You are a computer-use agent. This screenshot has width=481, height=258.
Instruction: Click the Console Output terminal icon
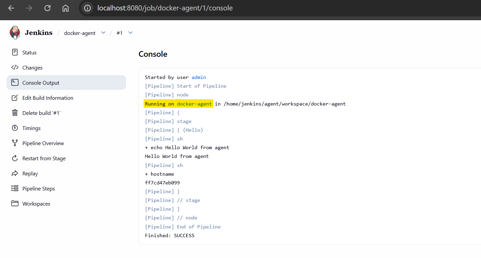[15, 83]
